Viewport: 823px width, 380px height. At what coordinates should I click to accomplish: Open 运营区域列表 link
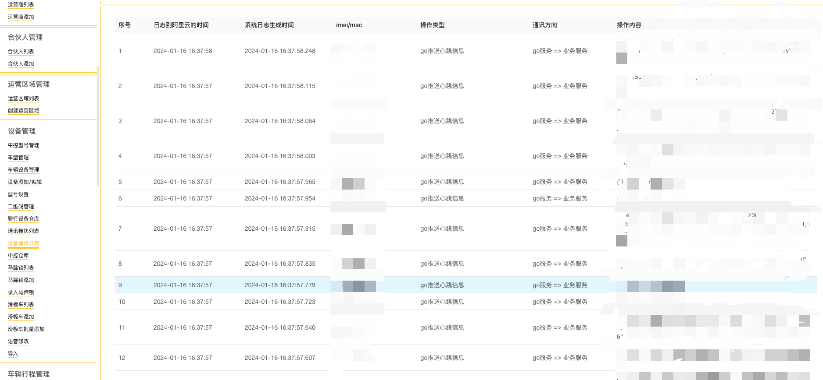[23, 99]
